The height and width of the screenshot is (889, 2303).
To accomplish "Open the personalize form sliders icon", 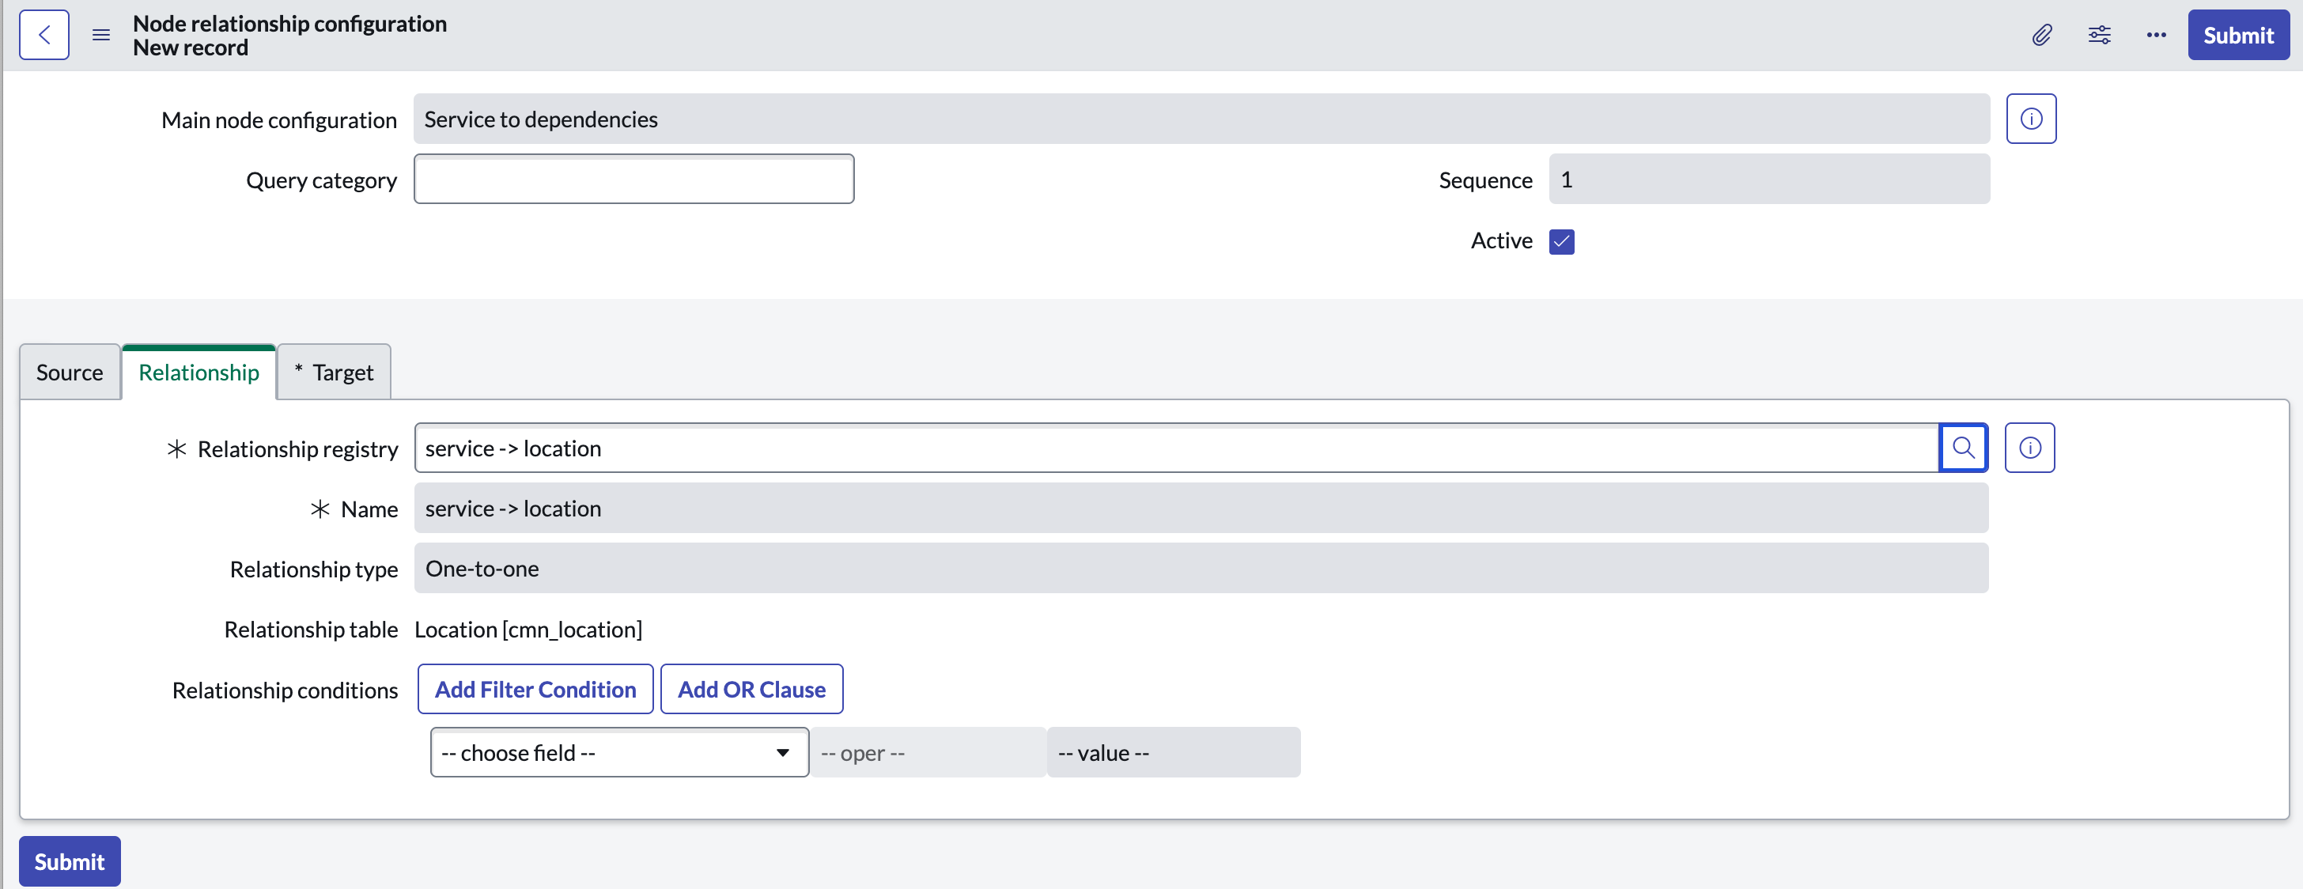I will [x=2099, y=35].
